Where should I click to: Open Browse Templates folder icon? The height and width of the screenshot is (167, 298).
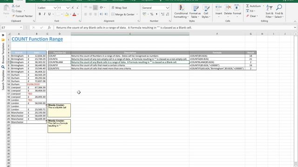3,40
